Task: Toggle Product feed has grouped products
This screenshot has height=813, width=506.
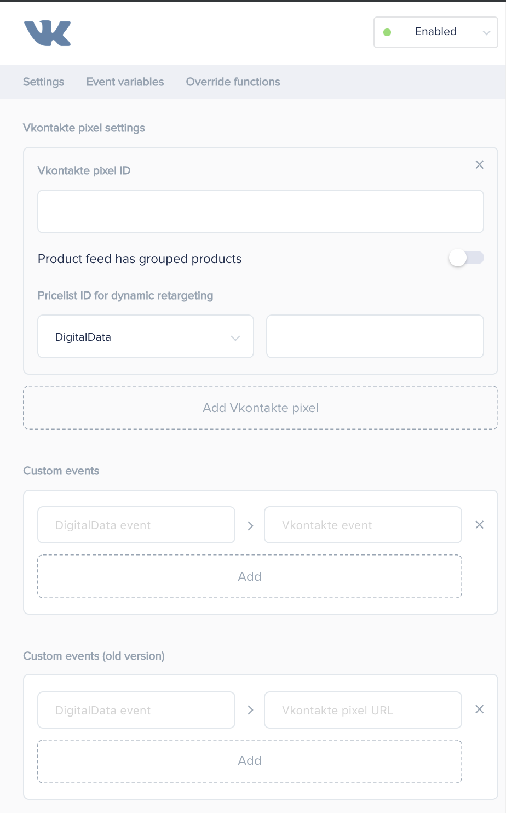Action: point(467,258)
